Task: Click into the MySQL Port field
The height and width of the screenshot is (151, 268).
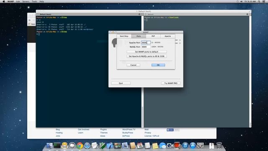Action: click(x=146, y=47)
